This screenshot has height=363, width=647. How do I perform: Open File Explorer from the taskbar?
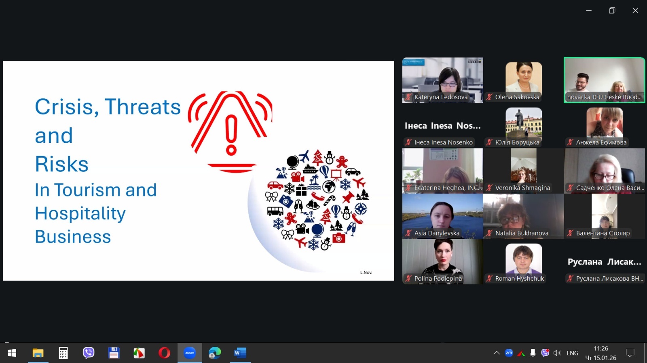pyautogui.click(x=38, y=353)
